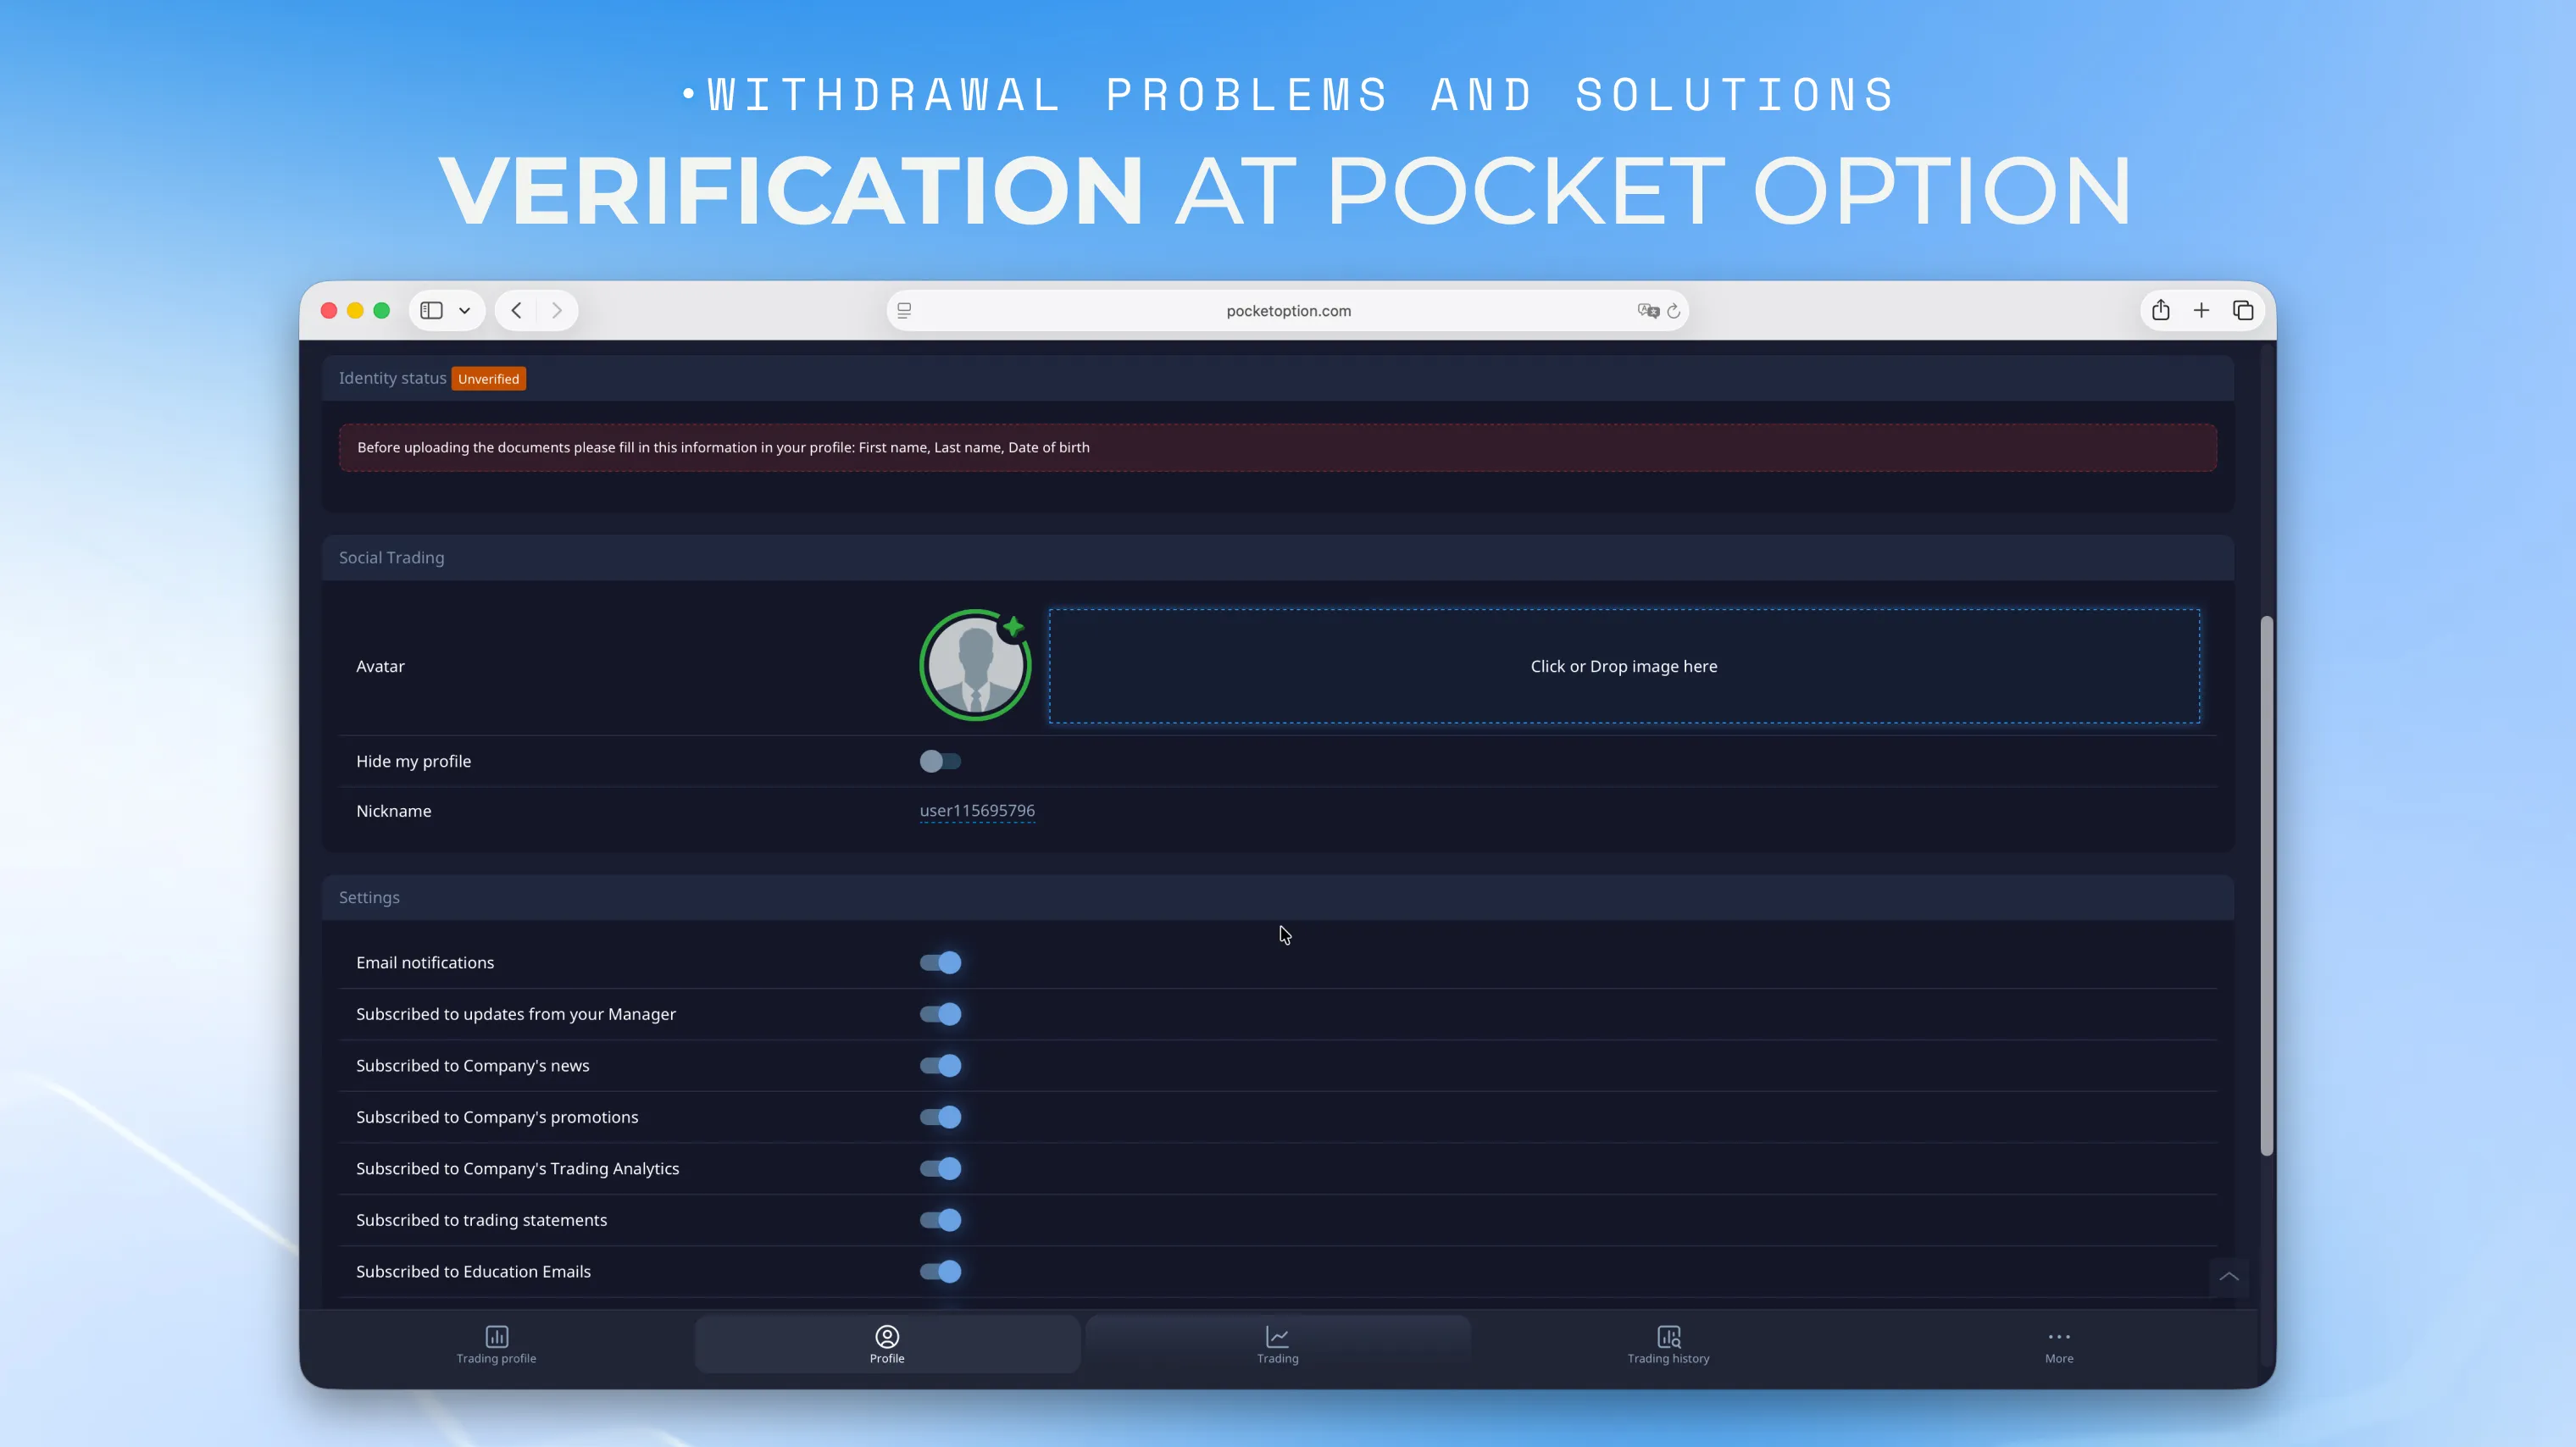Switch to the Trading tab
Screen dimensions: 2576x1447
(x=1278, y=1345)
